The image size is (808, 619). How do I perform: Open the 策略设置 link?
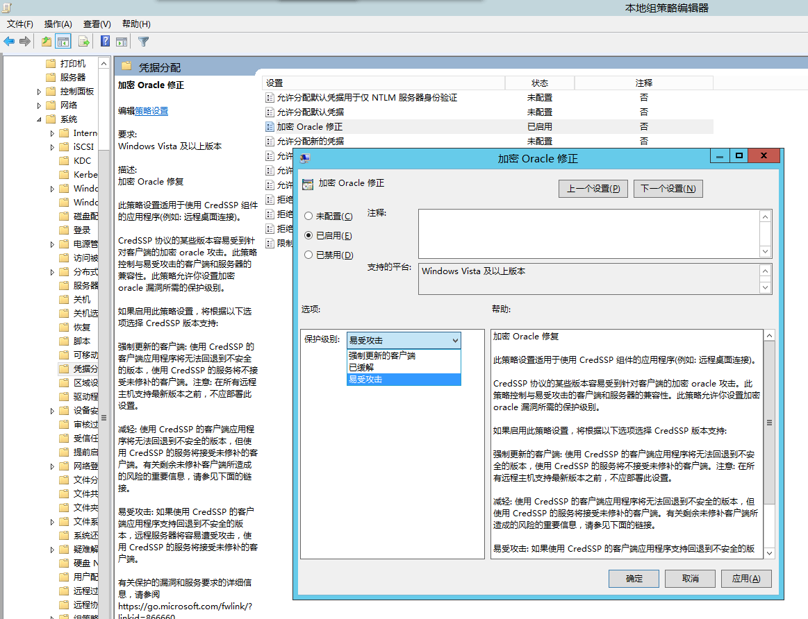pyautogui.click(x=151, y=110)
